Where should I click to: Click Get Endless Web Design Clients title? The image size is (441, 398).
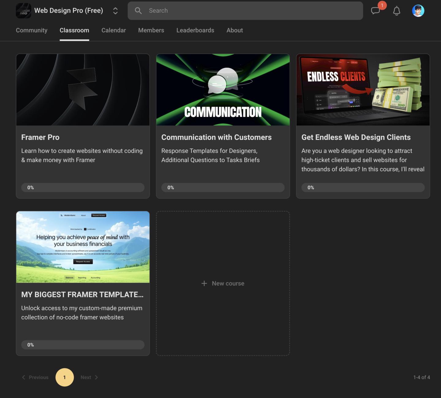[x=356, y=137]
